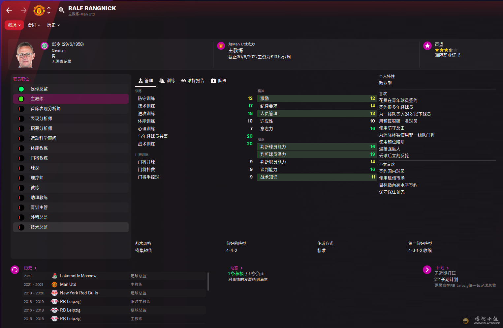Click the 与年轻球员共事 attribute row

195,136
